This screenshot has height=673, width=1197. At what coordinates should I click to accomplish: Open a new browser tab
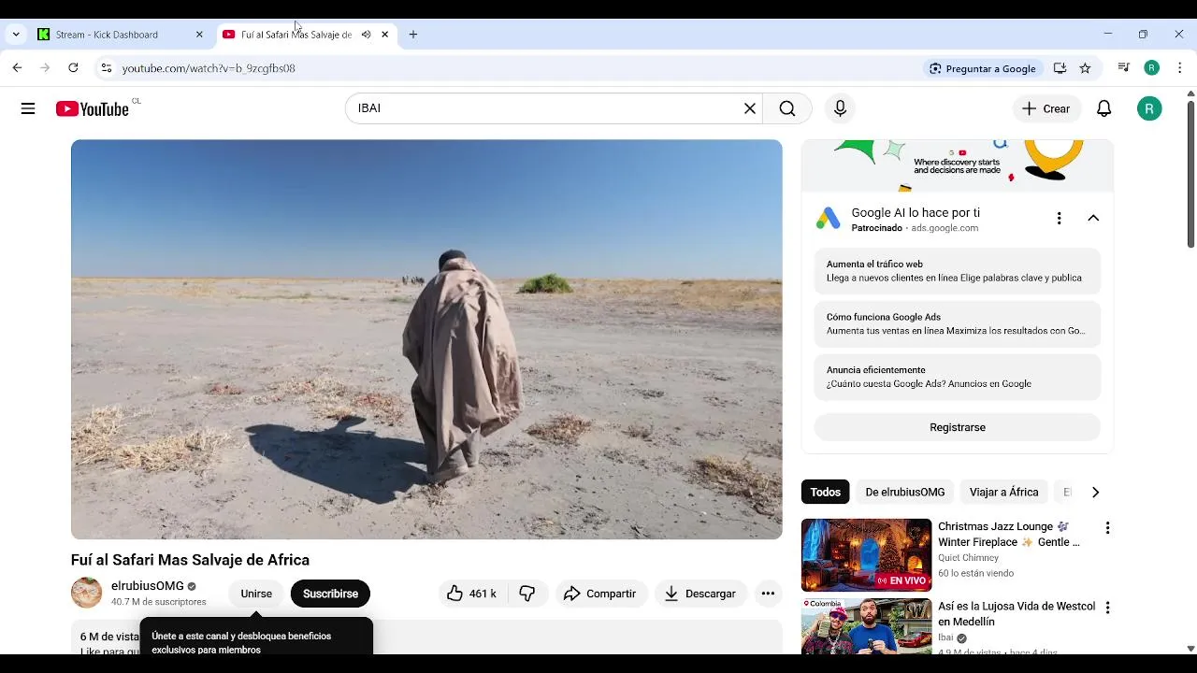[413, 35]
